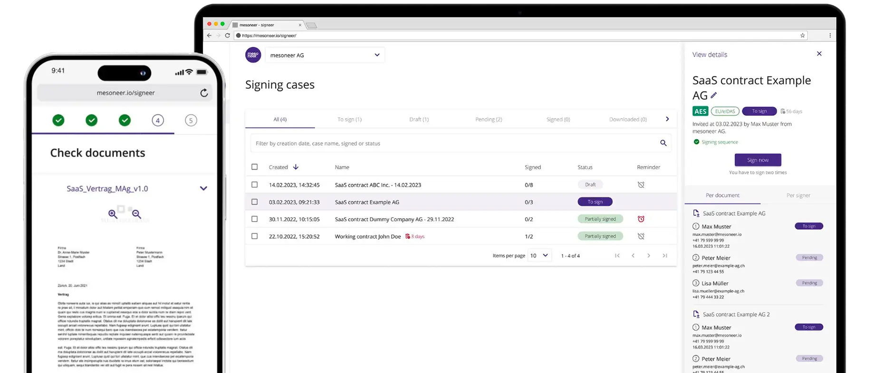874x373 pixels.
Task: Click the Signing sequence indicator
Action: 715,142
